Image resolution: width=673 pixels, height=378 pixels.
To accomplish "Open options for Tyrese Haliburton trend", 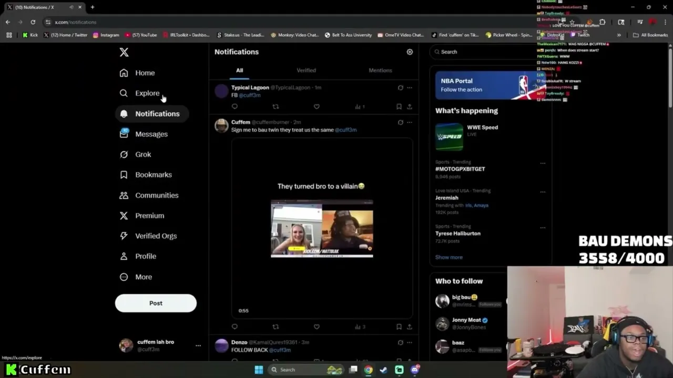I will tap(543, 227).
